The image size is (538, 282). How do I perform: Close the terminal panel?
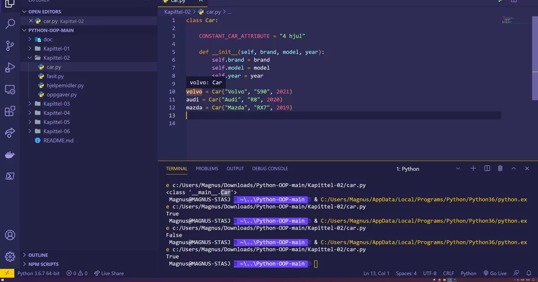(527, 168)
